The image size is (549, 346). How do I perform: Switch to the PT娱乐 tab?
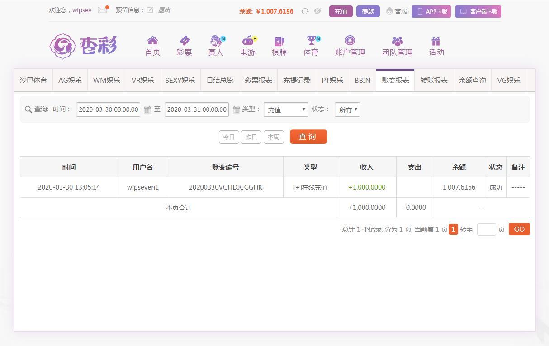(x=332, y=80)
